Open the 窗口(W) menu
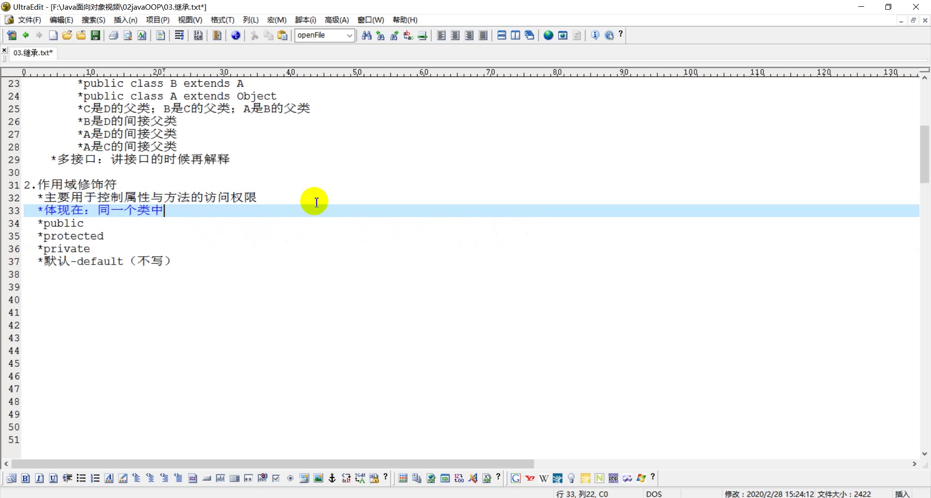Viewport: 931px width, 498px height. pos(370,20)
